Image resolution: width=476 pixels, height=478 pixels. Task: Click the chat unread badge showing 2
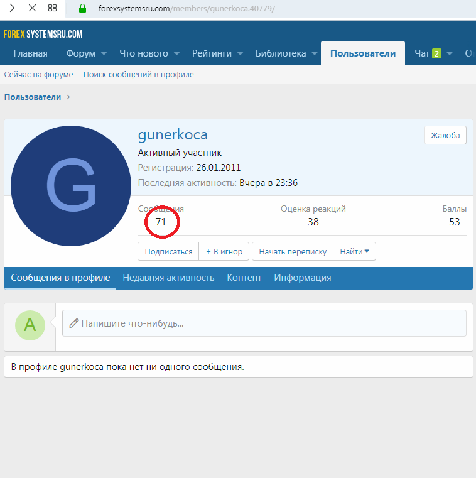click(x=436, y=53)
